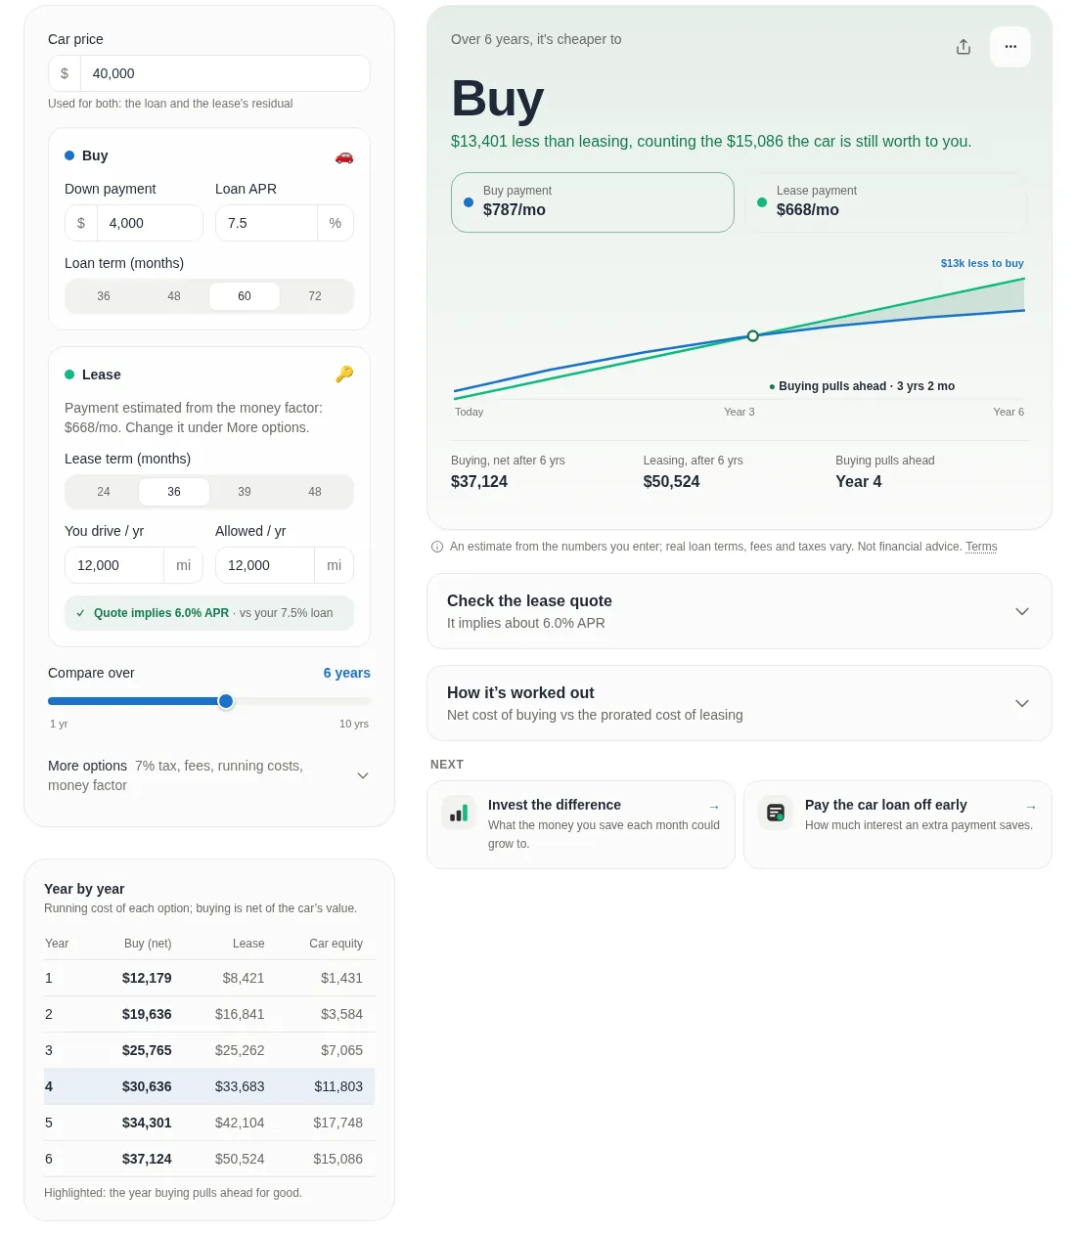Click the 'Year 3' chart axis label

pos(740,412)
